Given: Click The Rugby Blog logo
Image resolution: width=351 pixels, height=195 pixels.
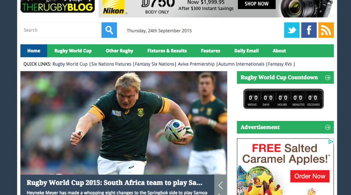Looking at the screenshot, I should click(x=58, y=6).
